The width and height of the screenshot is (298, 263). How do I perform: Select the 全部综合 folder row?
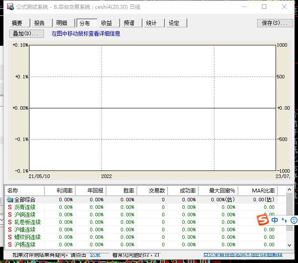(x=141, y=200)
